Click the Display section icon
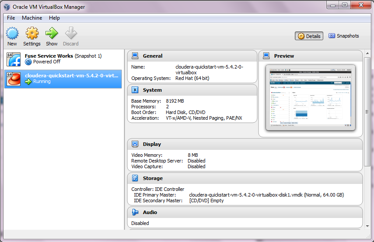Screen dimensions: 374x242 click(x=135, y=144)
